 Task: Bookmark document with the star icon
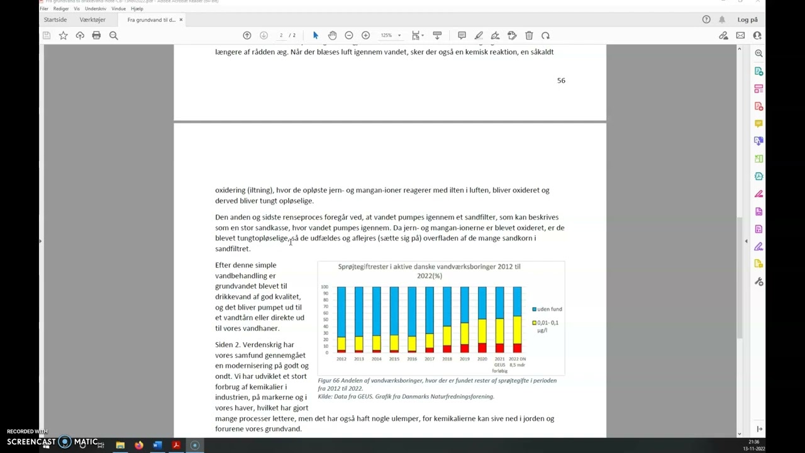coord(64,36)
